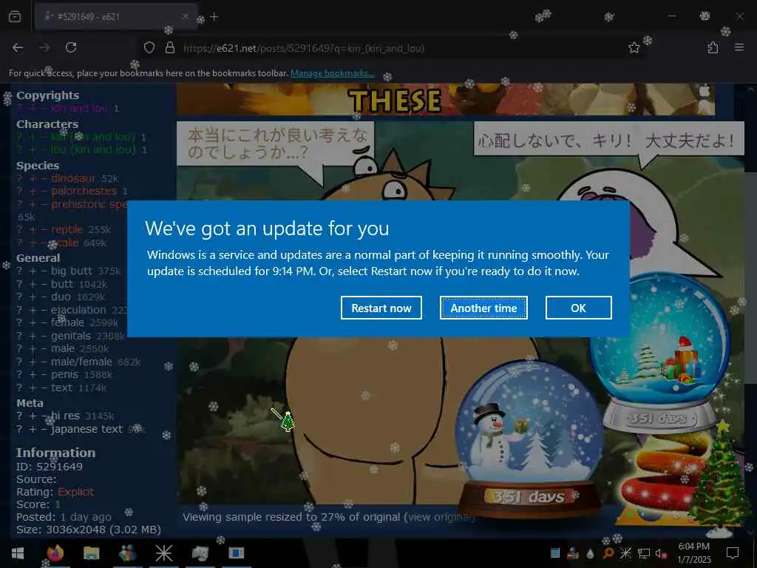Open Firefox tracking protection shield
This screenshot has height=568, width=757.
point(149,47)
